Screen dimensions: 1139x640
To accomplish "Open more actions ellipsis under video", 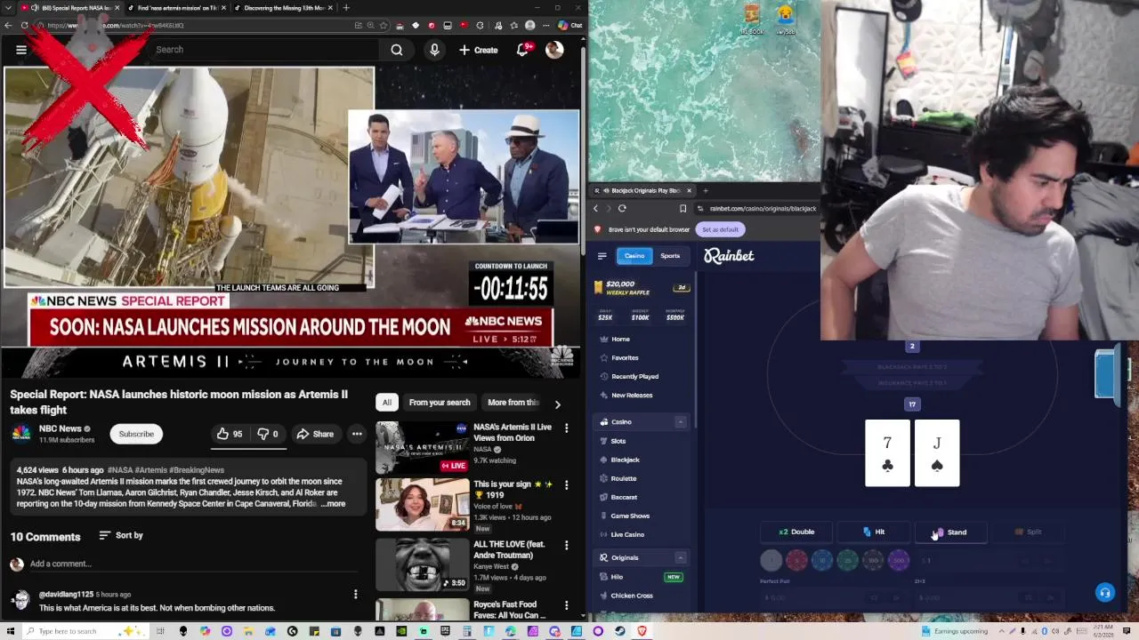I will click(357, 434).
